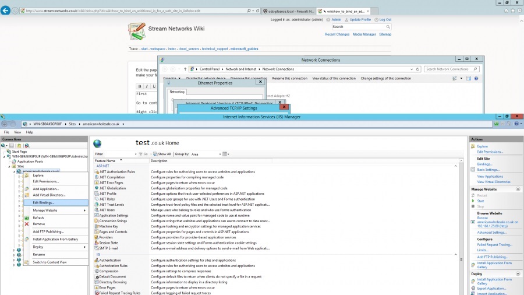The width and height of the screenshot is (524, 295).
Task: Click the Recent Changes wiki link
Action: coord(337,34)
